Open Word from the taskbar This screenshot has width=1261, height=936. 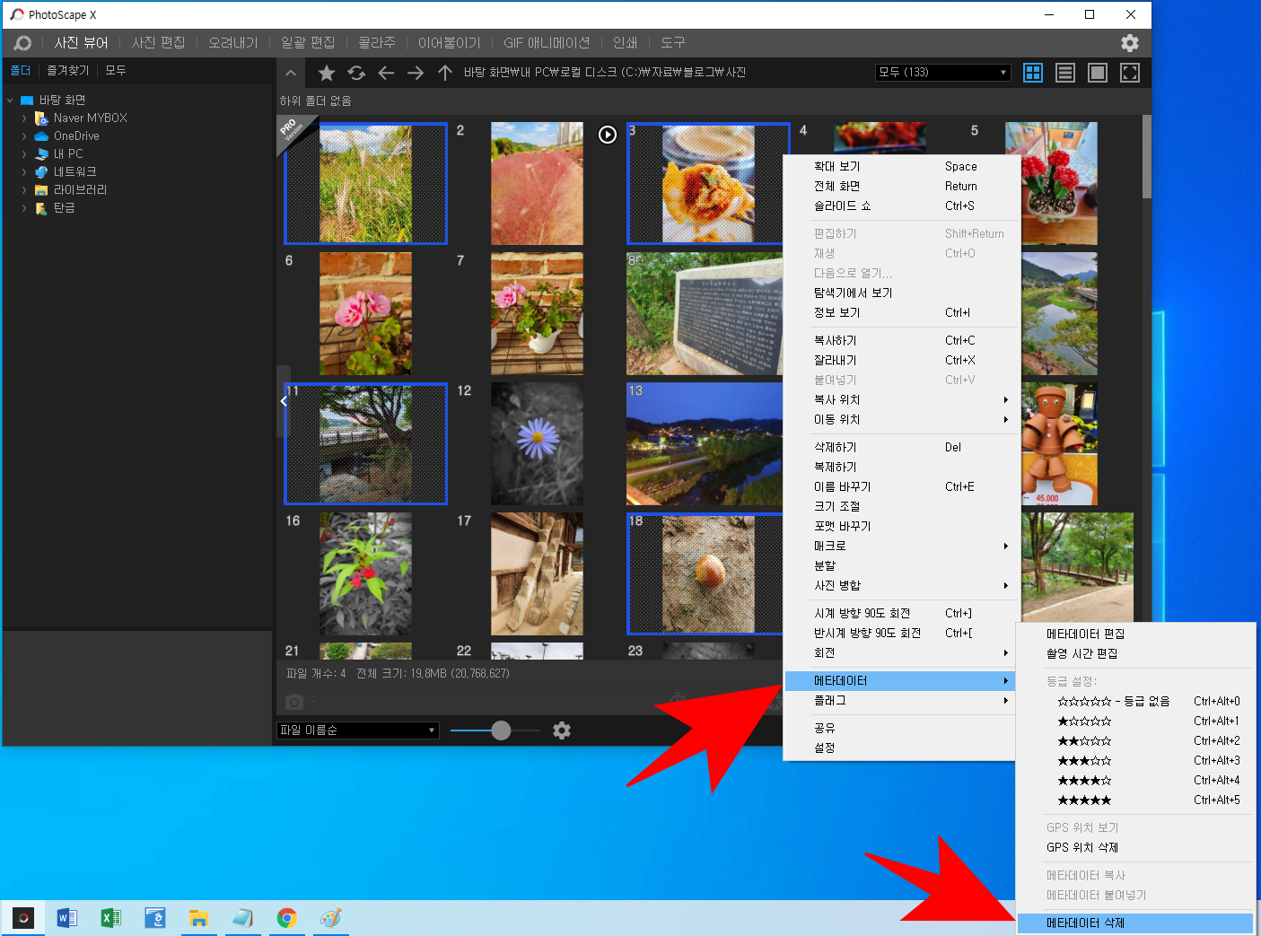click(x=67, y=918)
